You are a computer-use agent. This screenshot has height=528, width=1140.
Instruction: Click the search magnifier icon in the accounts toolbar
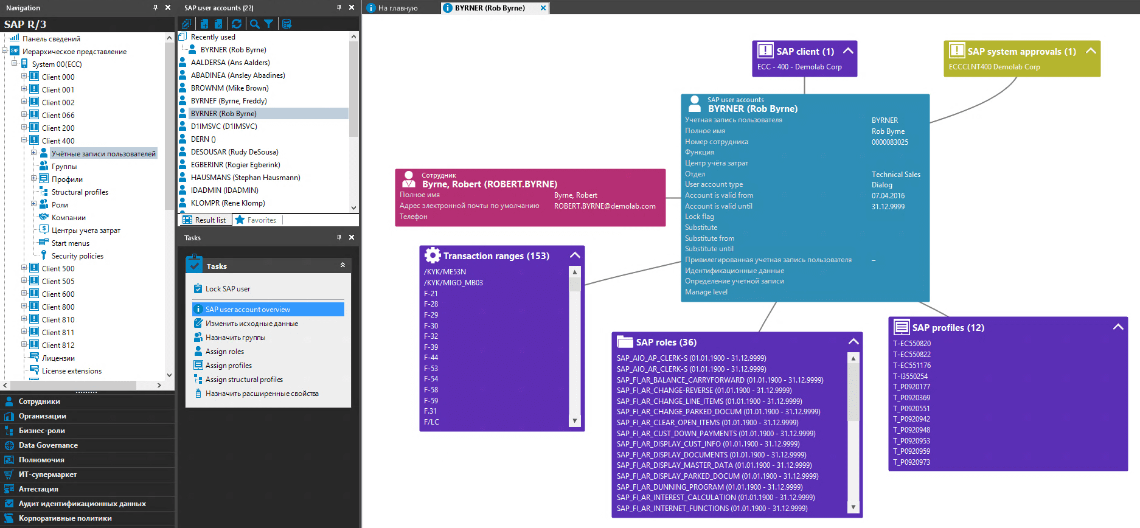(254, 24)
